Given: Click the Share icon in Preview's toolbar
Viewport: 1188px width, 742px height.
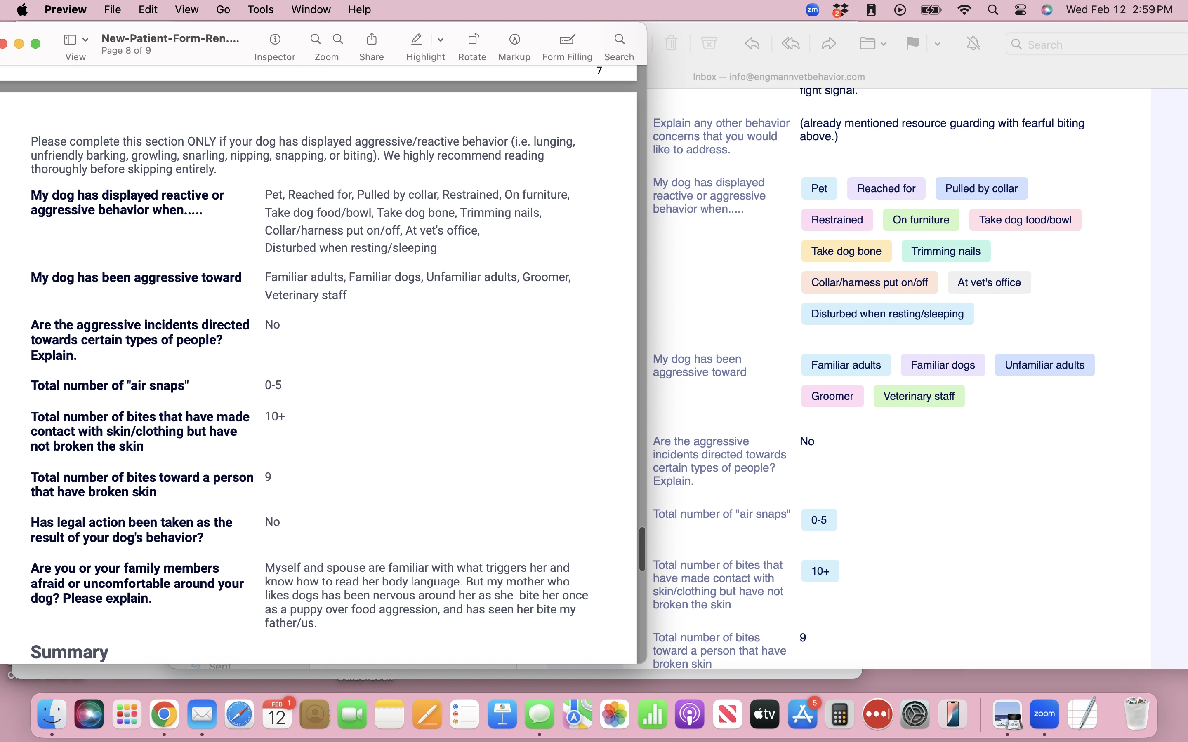Looking at the screenshot, I should pos(372,39).
